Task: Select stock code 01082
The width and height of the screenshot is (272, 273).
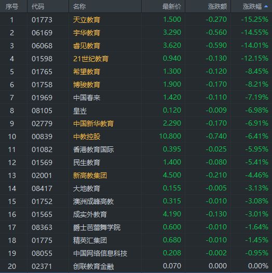Action: pos(42,149)
